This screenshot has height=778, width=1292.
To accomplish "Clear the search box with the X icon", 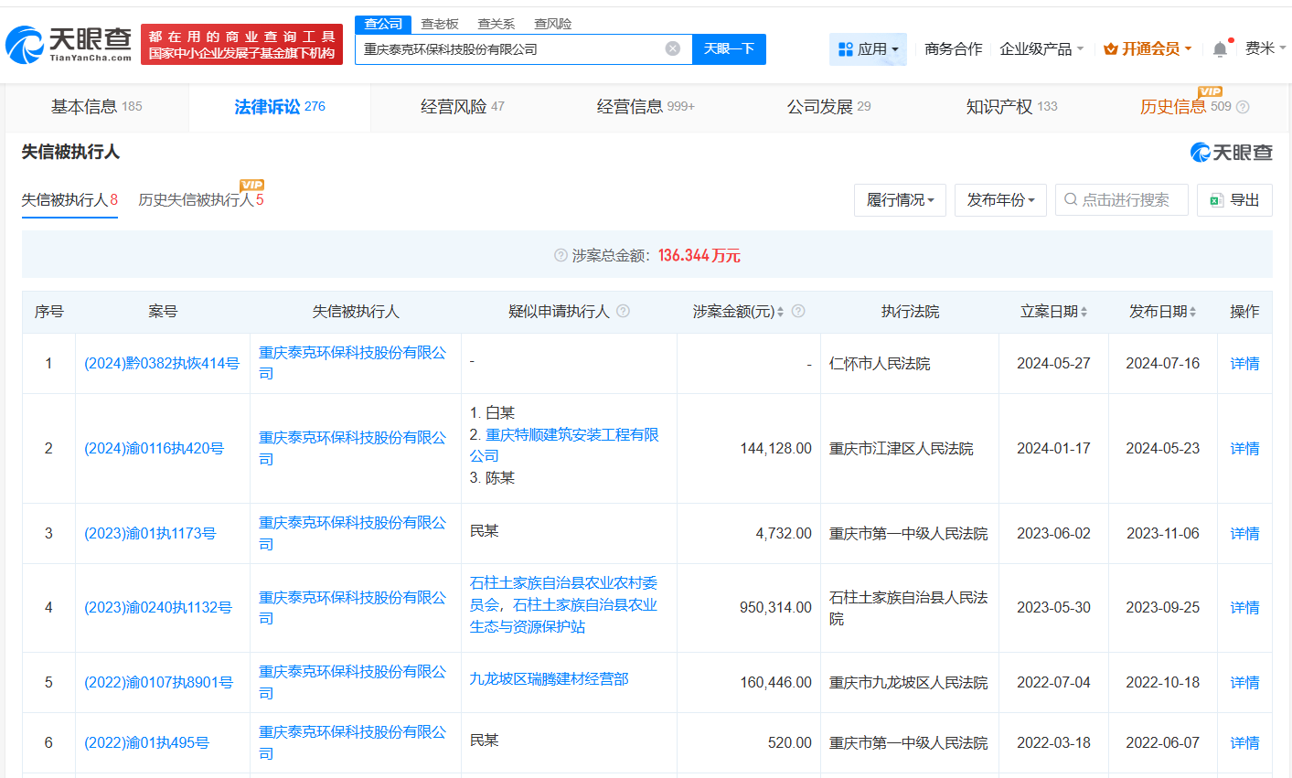I will pos(674,48).
